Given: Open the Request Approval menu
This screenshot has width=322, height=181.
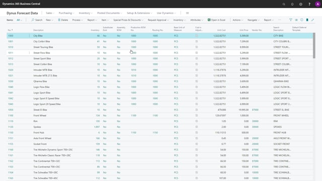Looking at the screenshot, I should tap(158, 20).
